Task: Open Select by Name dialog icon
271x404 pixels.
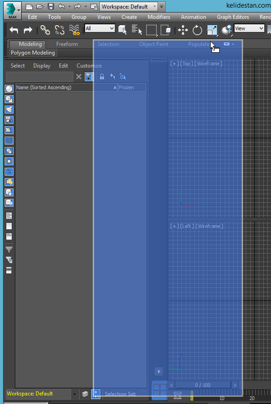Action: point(137,30)
